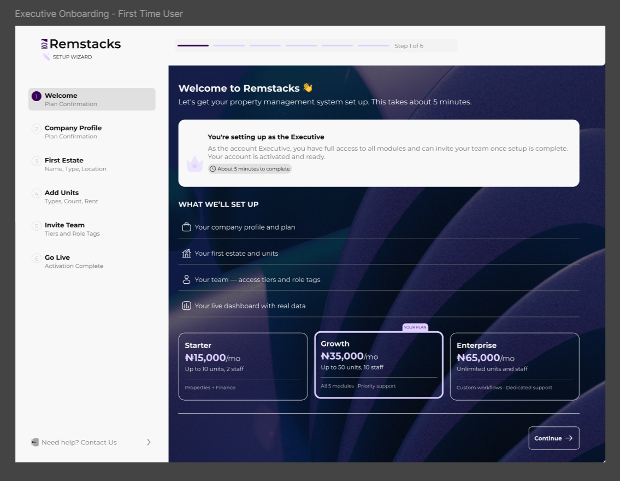Viewport: 620px width, 481px height.
Task: Click All 5 modules Priority support text
Action: [358, 386]
